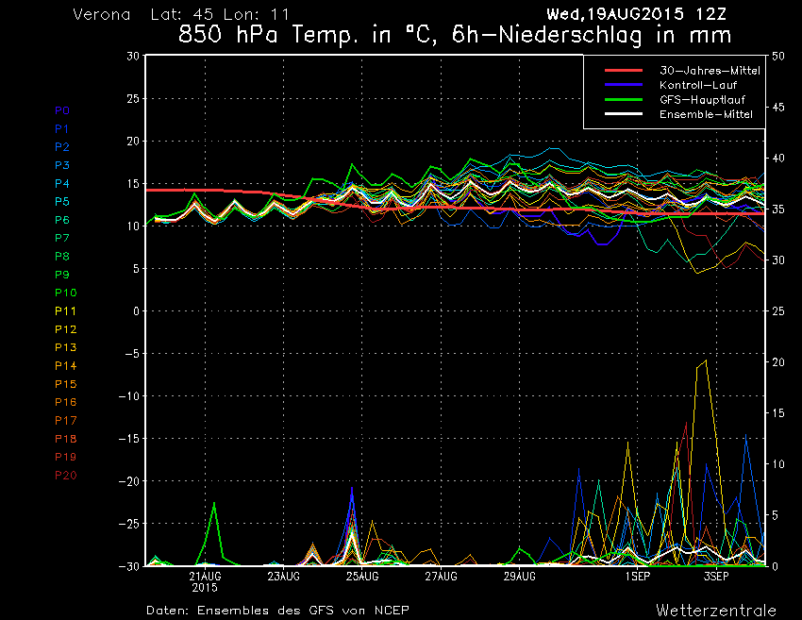Click the red 30-Jahres-Mittel legend line sample
The image size is (802, 620).
coord(624,70)
